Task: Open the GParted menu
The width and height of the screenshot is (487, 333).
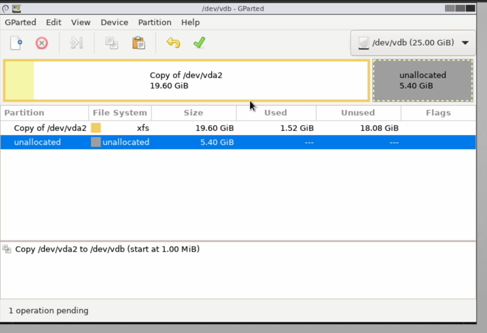Action: point(20,23)
